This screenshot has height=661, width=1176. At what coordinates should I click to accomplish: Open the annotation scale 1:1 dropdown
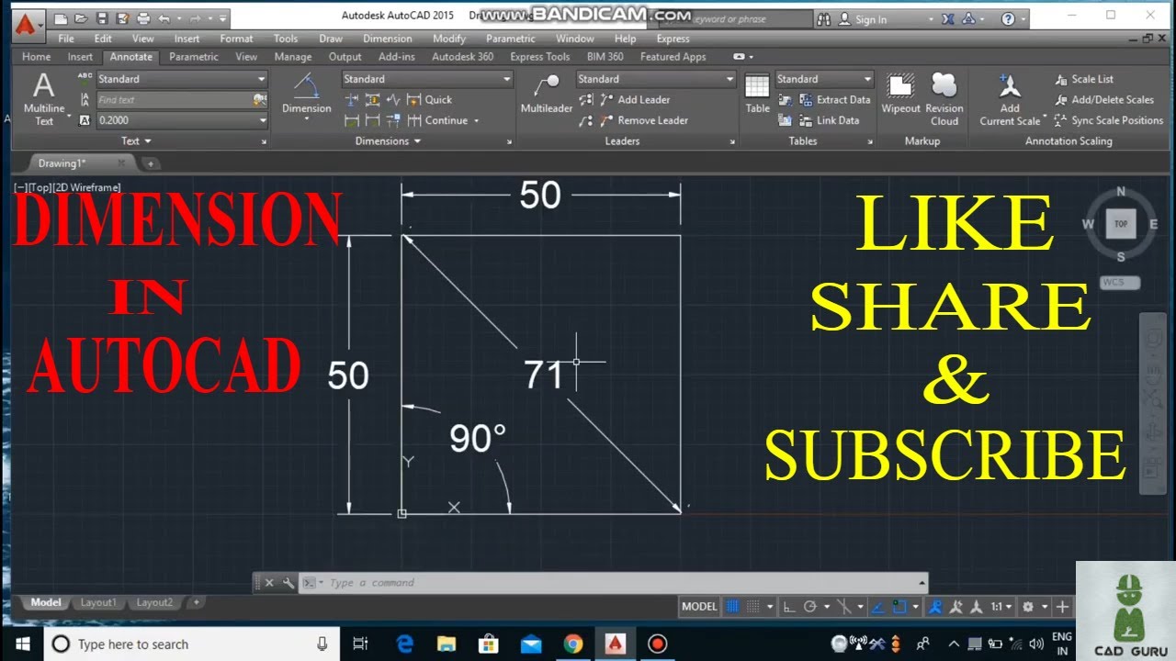1001,607
